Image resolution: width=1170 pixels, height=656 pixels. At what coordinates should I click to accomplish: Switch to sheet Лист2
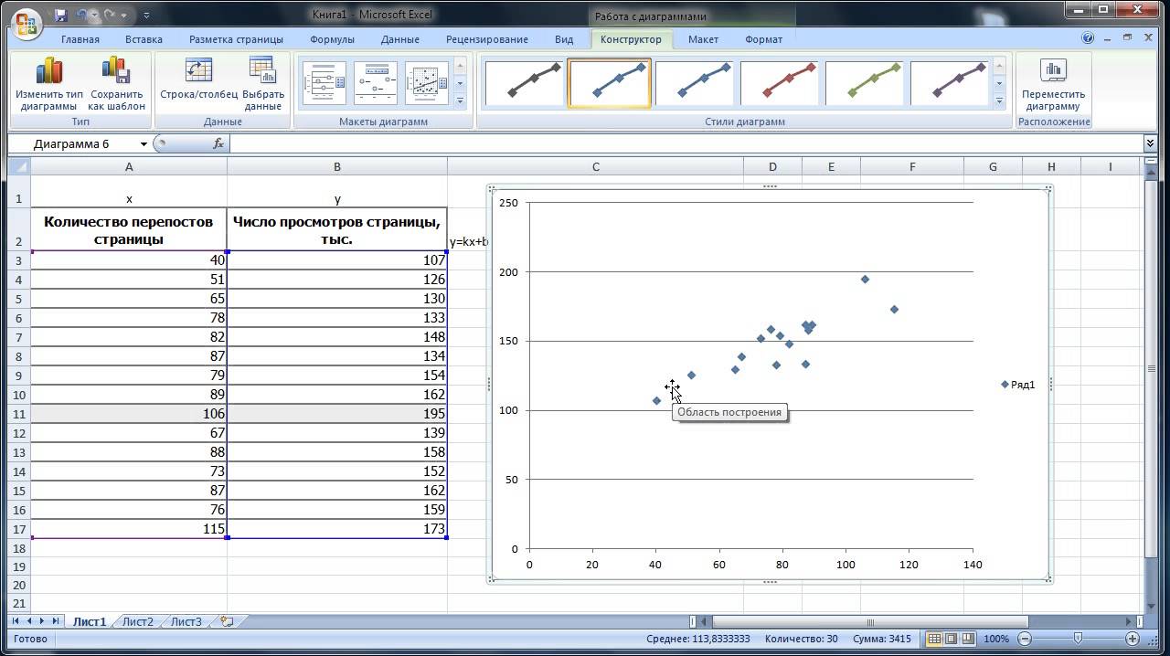tap(138, 621)
